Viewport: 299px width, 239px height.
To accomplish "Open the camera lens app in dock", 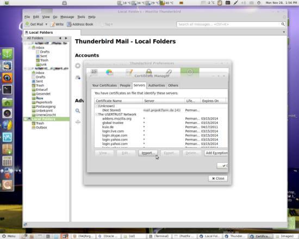I will point(7,114).
